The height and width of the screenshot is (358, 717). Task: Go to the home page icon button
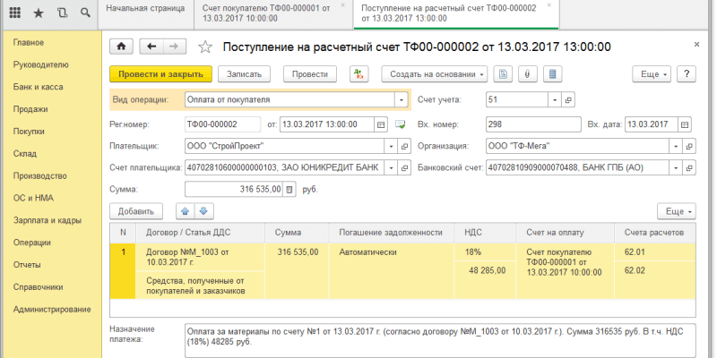pos(121,47)
